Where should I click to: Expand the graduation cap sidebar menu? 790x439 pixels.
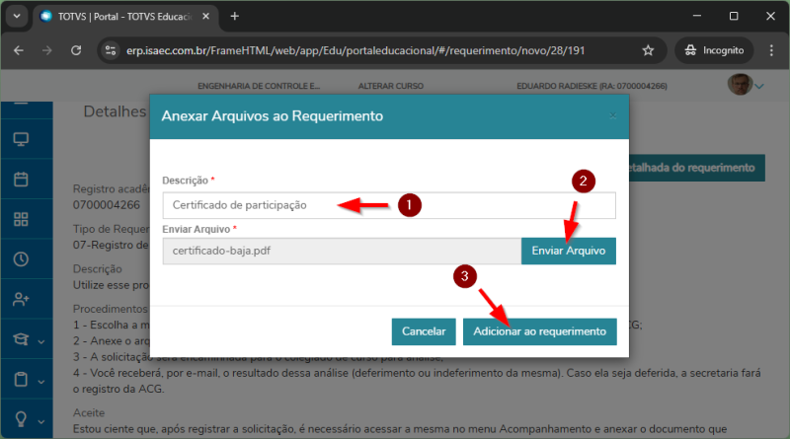coord(26,339)
